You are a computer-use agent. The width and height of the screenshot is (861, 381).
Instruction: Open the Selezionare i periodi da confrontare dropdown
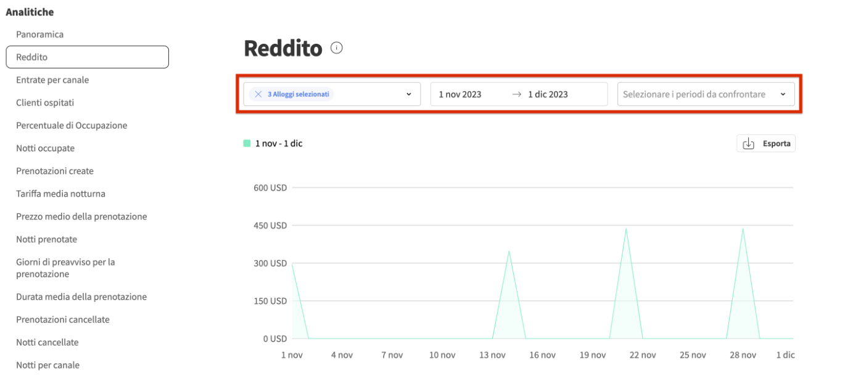coord(706,94)
